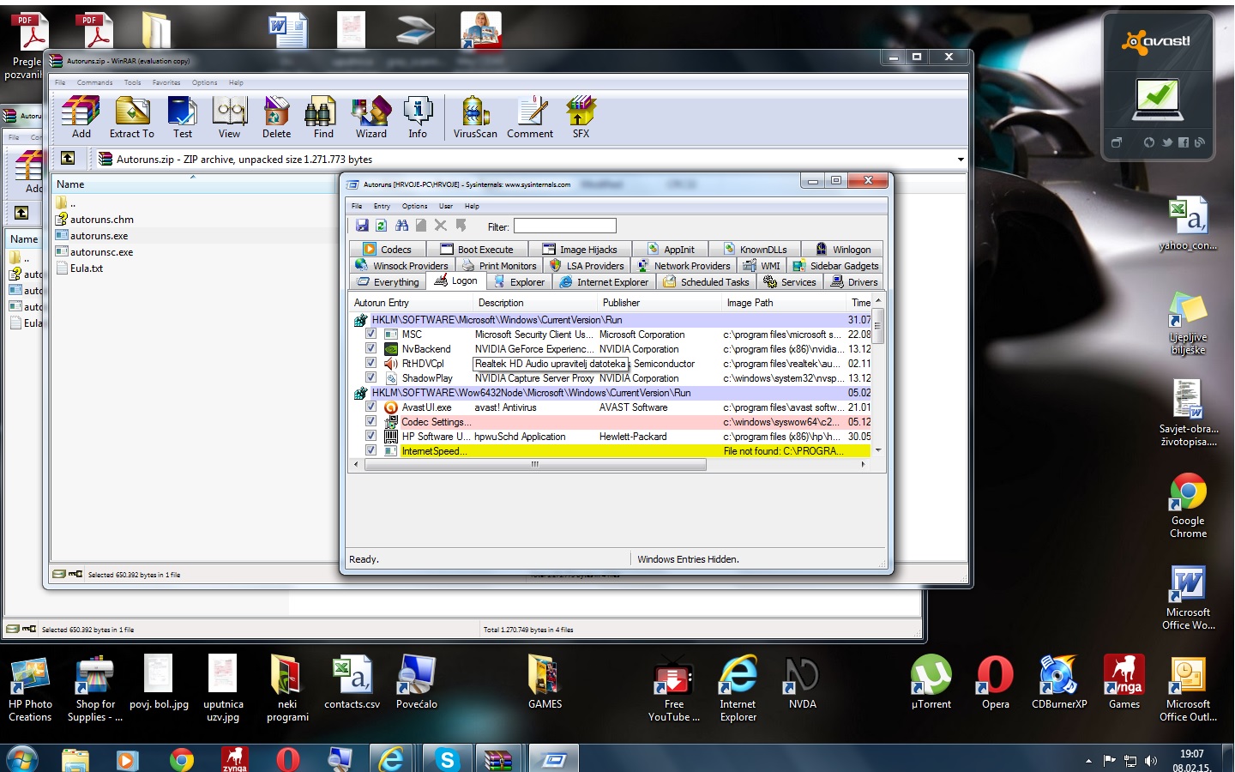
Task: Click the Autoruns Find binoculars icon
Action: (401, 226)
